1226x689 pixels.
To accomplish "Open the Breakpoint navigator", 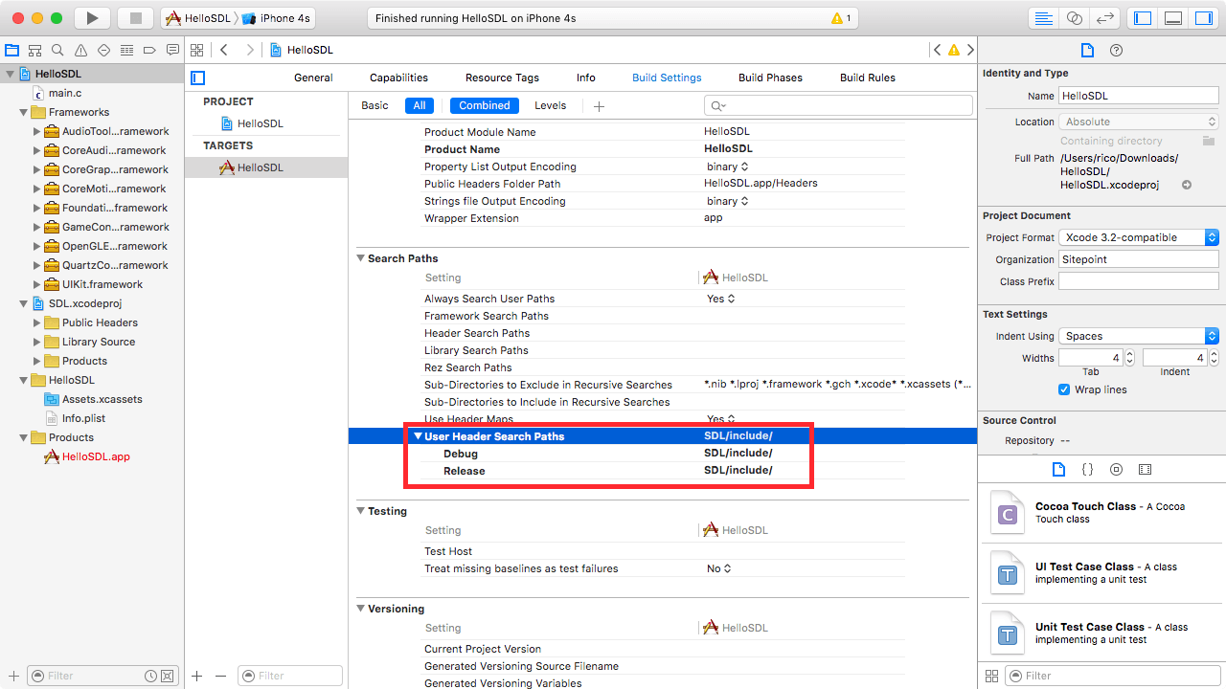I will pos(150,50).
